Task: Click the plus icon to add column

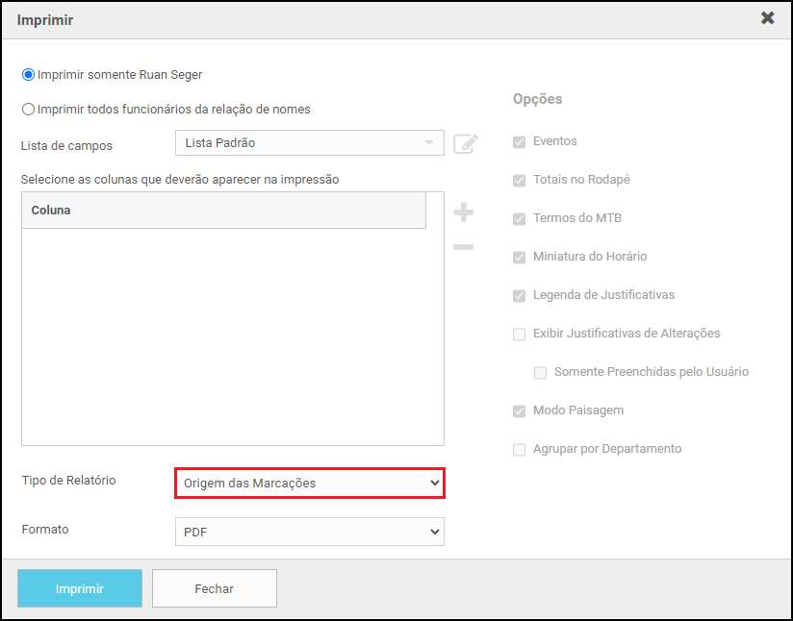Action: tap(463, 212)
